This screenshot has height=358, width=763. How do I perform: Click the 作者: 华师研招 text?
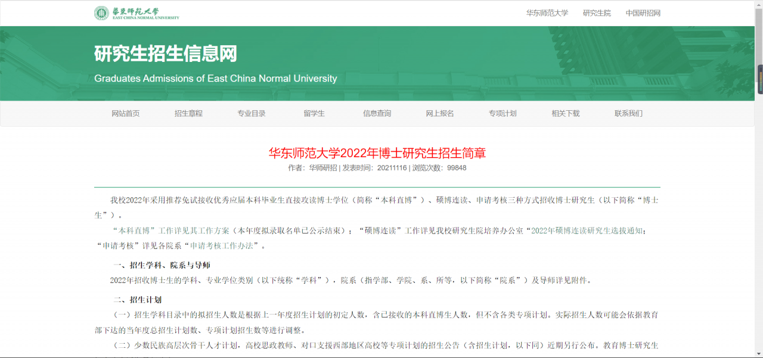click(312, 168)
